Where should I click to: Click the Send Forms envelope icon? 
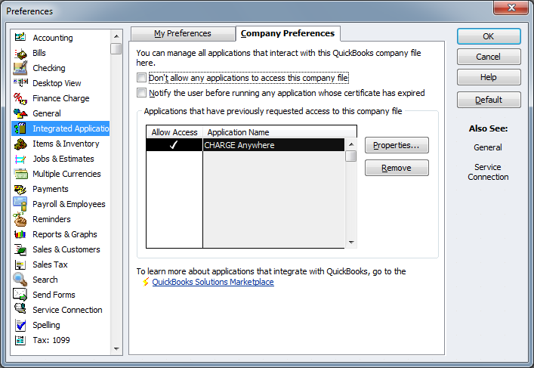click(20, 295)
